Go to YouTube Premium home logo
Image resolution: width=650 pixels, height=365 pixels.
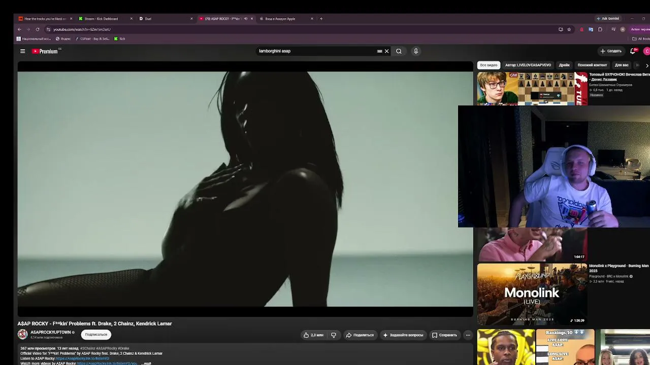(45, 51)
